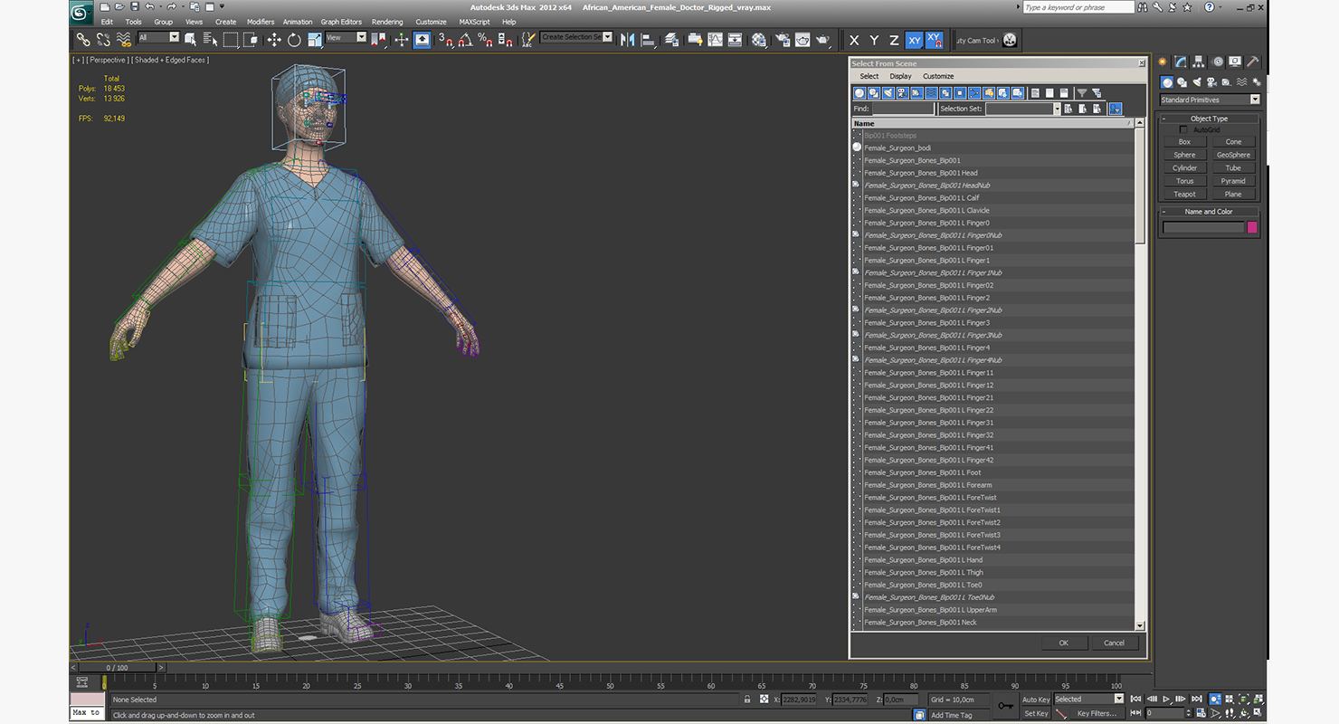The width and height of the screenshot is (1339, 724).
Task: Open Display menu in Select From Scene
Action: [x=900, y=76]
